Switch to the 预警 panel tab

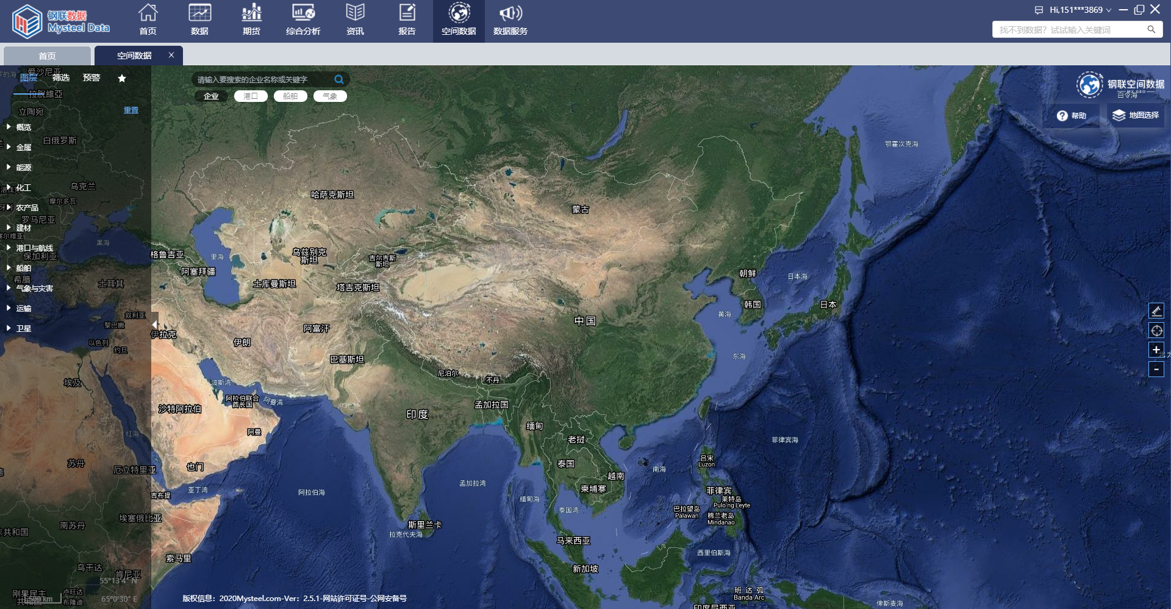coord(91,78)
